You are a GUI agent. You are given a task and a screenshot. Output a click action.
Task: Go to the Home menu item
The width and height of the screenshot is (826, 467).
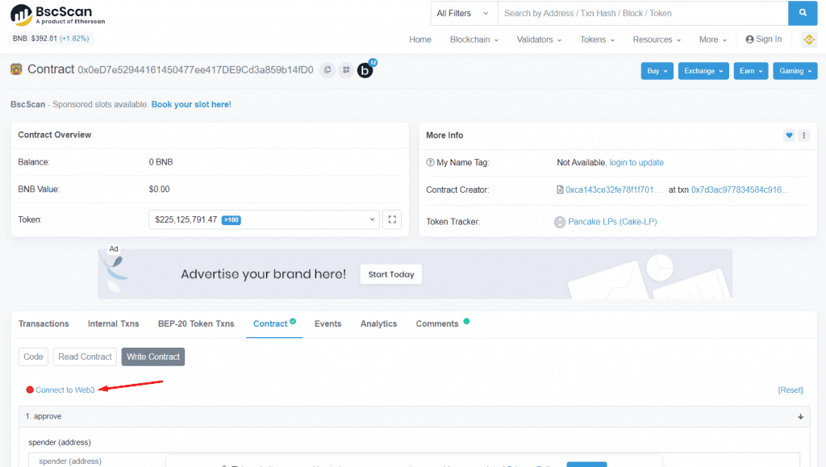tap(419, 40)
